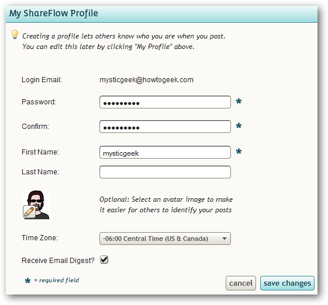Select the avatar profile image
Viewport: 328px width, 305px height.
[36, 205]
